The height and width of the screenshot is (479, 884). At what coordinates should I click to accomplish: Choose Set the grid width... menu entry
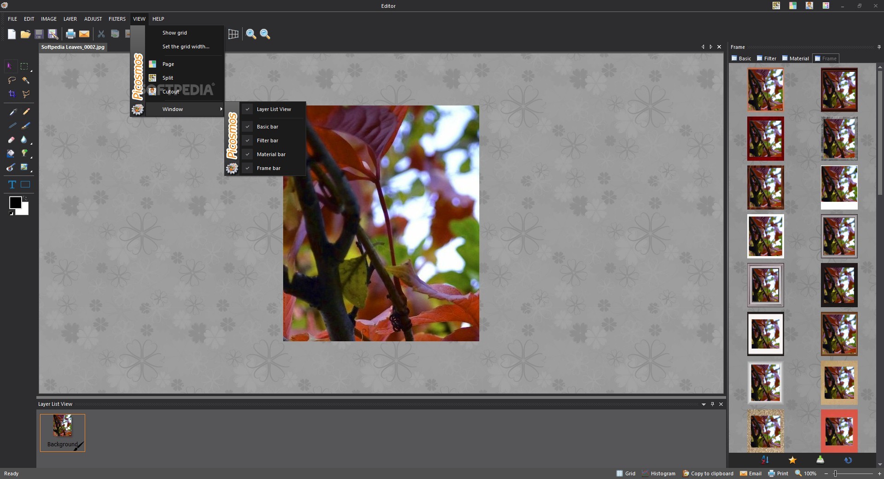pos(185,47)
